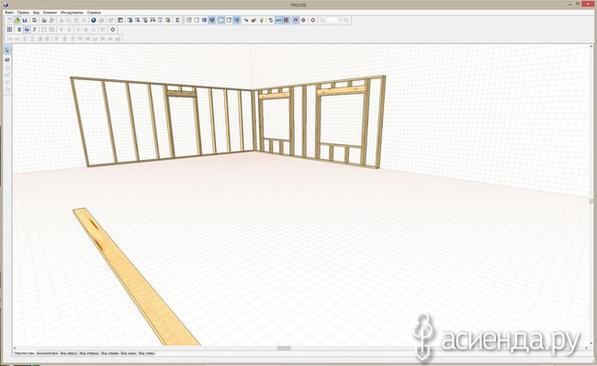
Task: Click the grid of squares icon
Action: 9,29
